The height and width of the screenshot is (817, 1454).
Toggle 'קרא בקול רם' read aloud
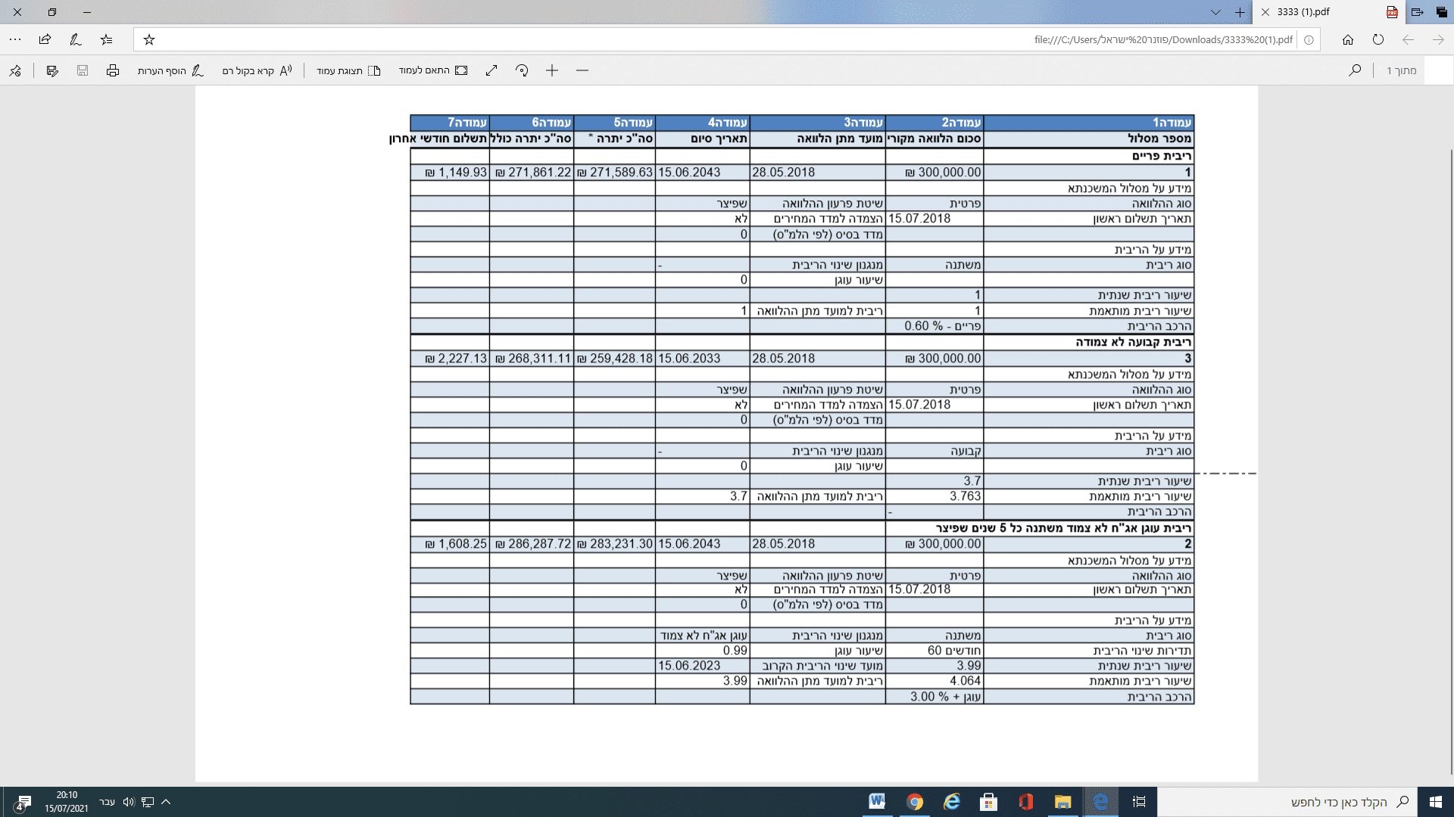[257, 70]
